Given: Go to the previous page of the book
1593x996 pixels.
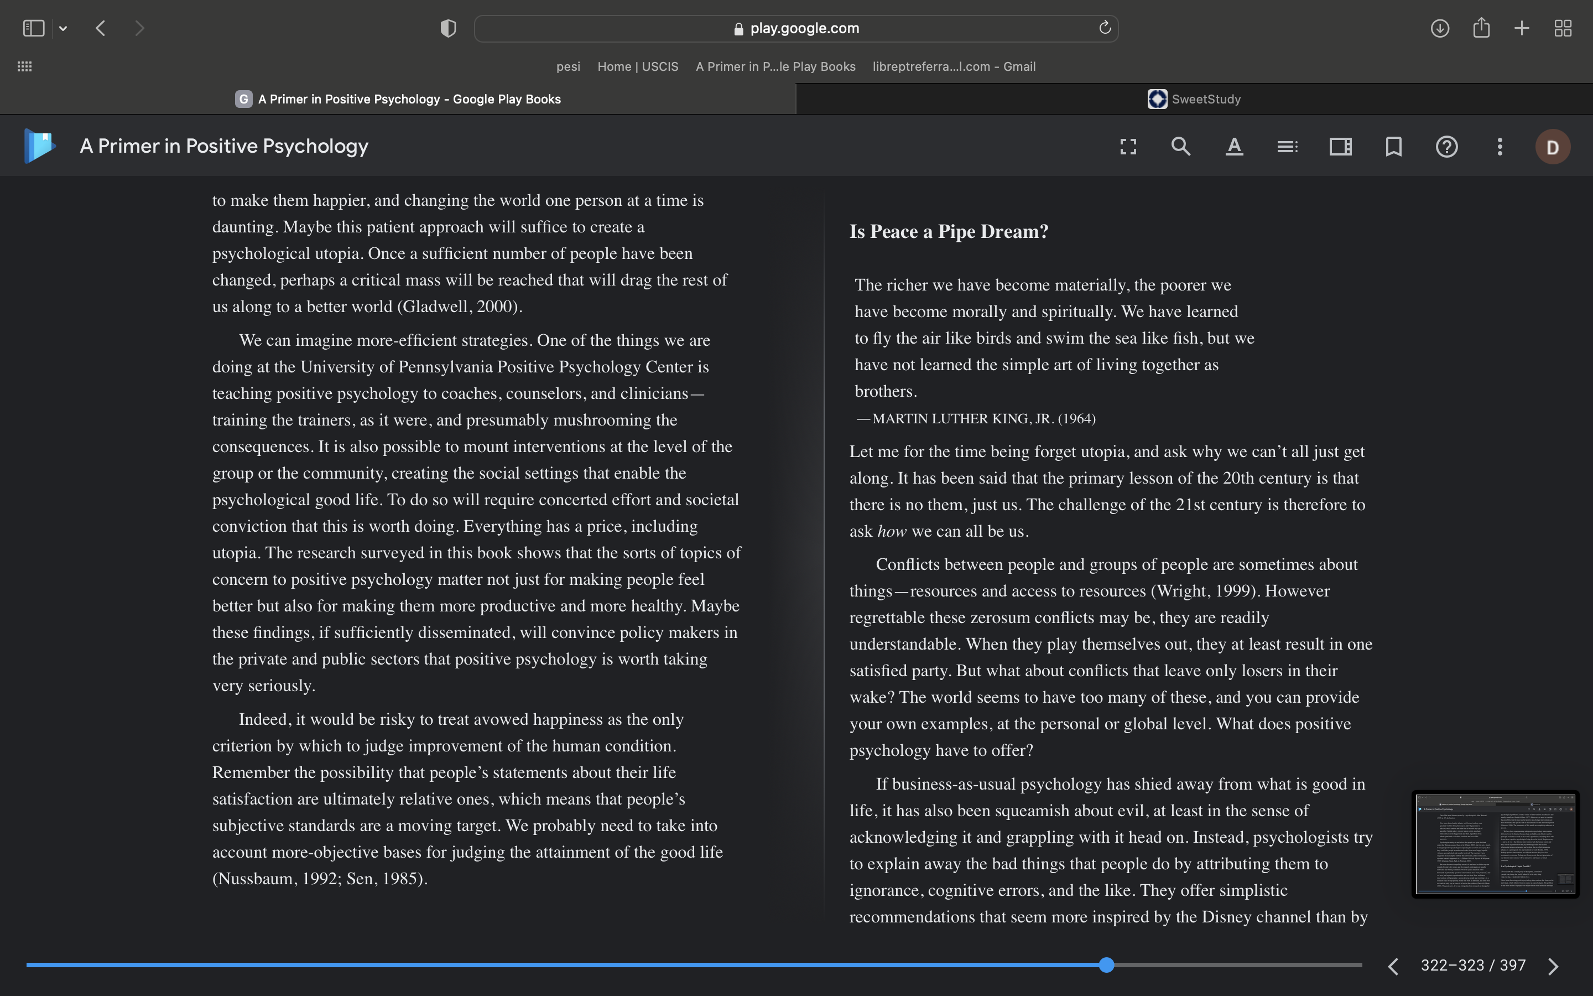Looking at the screenshot, I should [x=1393, y=966].
